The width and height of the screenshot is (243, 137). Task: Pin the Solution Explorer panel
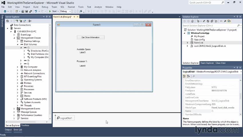pyautogui.click(x=237, y=17)
